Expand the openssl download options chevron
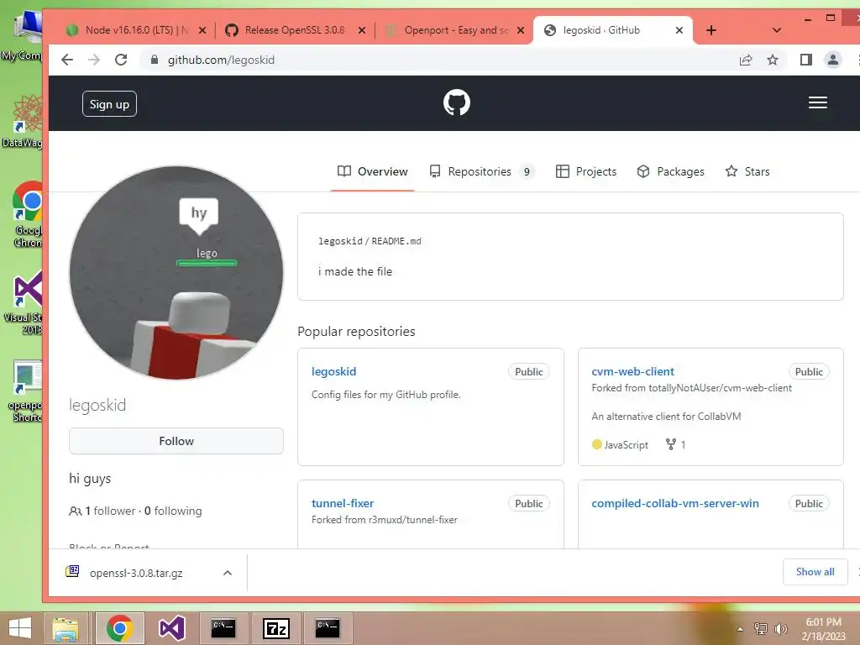 pyautogui.click(x=227, y=573)
